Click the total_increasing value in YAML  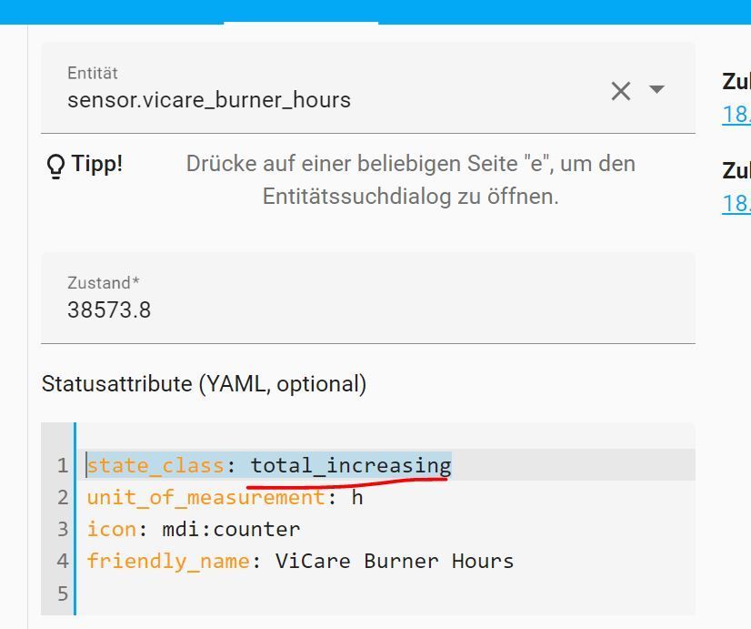(x=351, y=466)
